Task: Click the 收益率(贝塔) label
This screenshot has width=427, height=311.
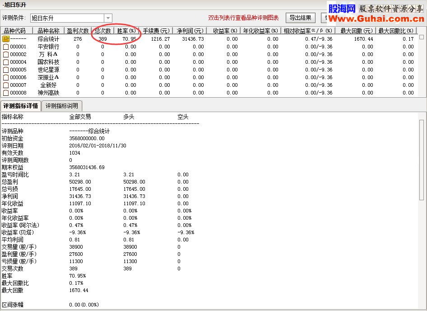Action: (18, 232)
